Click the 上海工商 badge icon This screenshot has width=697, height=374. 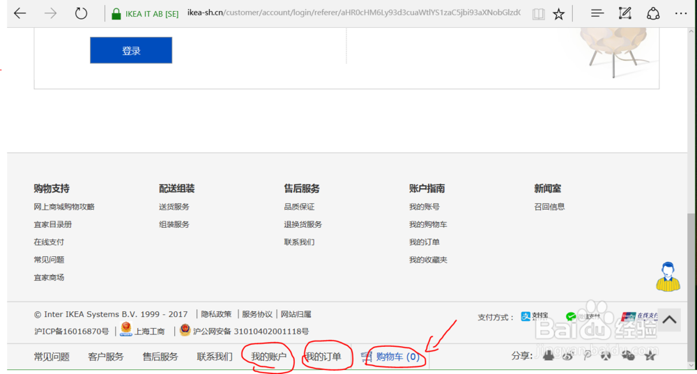click(126, 329)
